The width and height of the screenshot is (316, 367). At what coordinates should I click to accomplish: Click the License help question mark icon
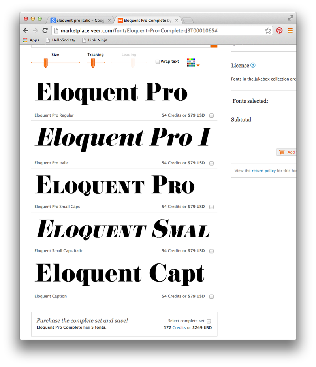point(253,65)
